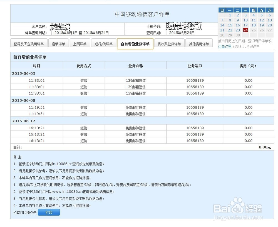Pick calendar date 6
The width and height of the screenshot is (278, 227).
270,15
